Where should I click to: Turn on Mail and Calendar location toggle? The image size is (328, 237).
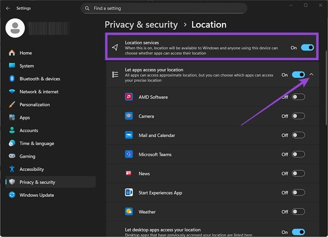[x=298, y=135]
